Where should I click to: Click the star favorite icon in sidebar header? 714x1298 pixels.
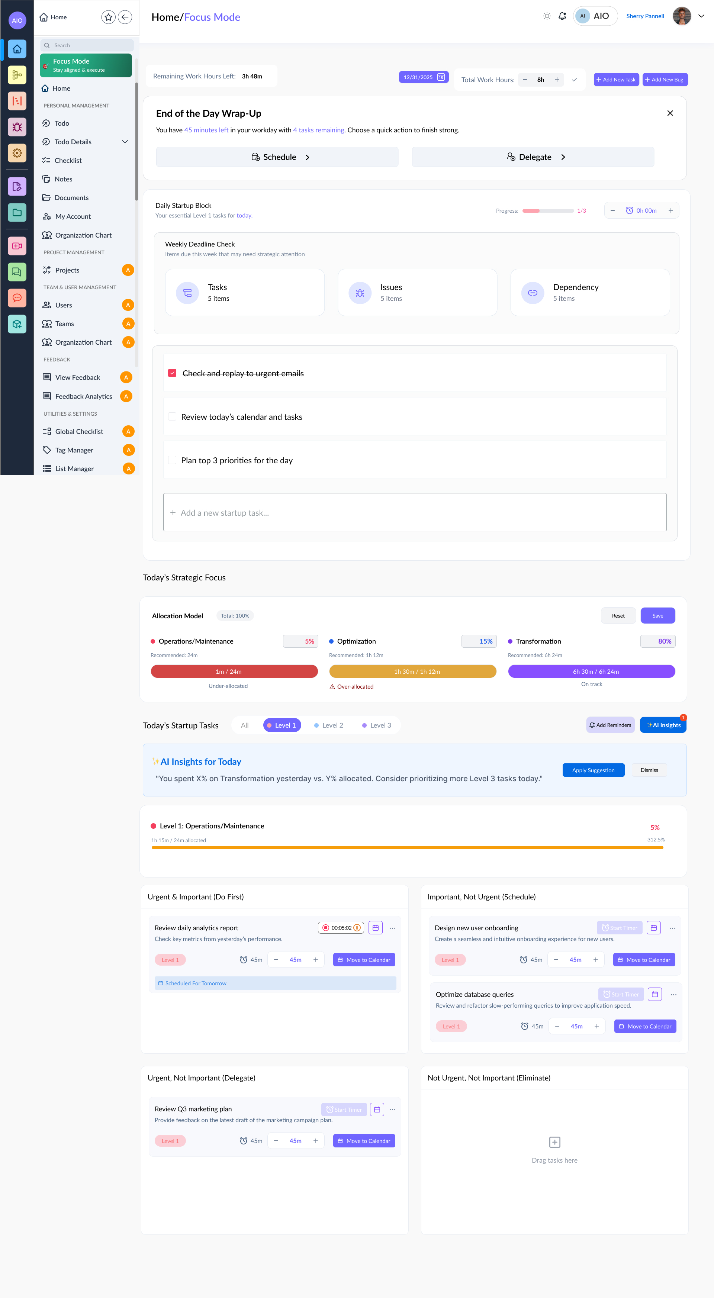108,17
